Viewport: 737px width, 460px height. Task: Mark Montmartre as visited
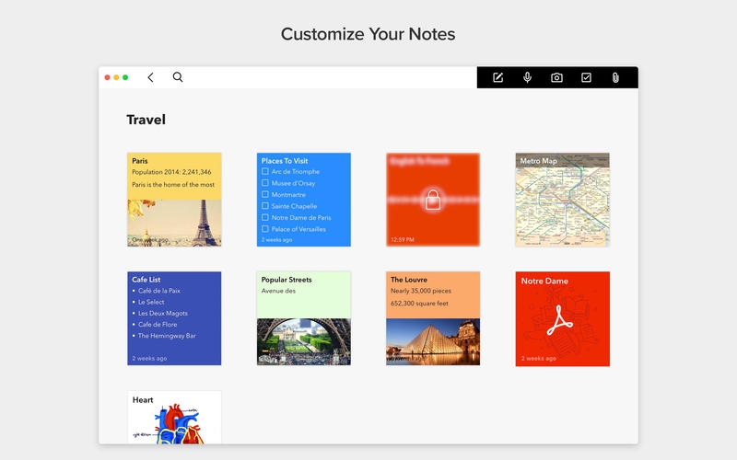click(265, 194)
